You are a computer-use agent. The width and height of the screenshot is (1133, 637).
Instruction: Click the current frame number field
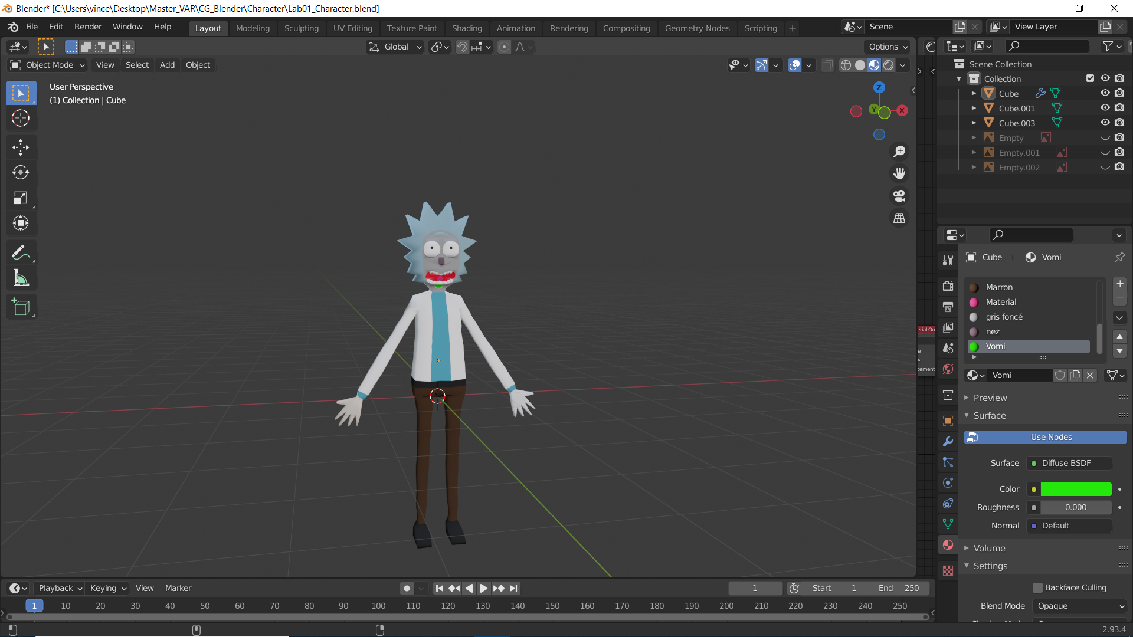(755, 588)
